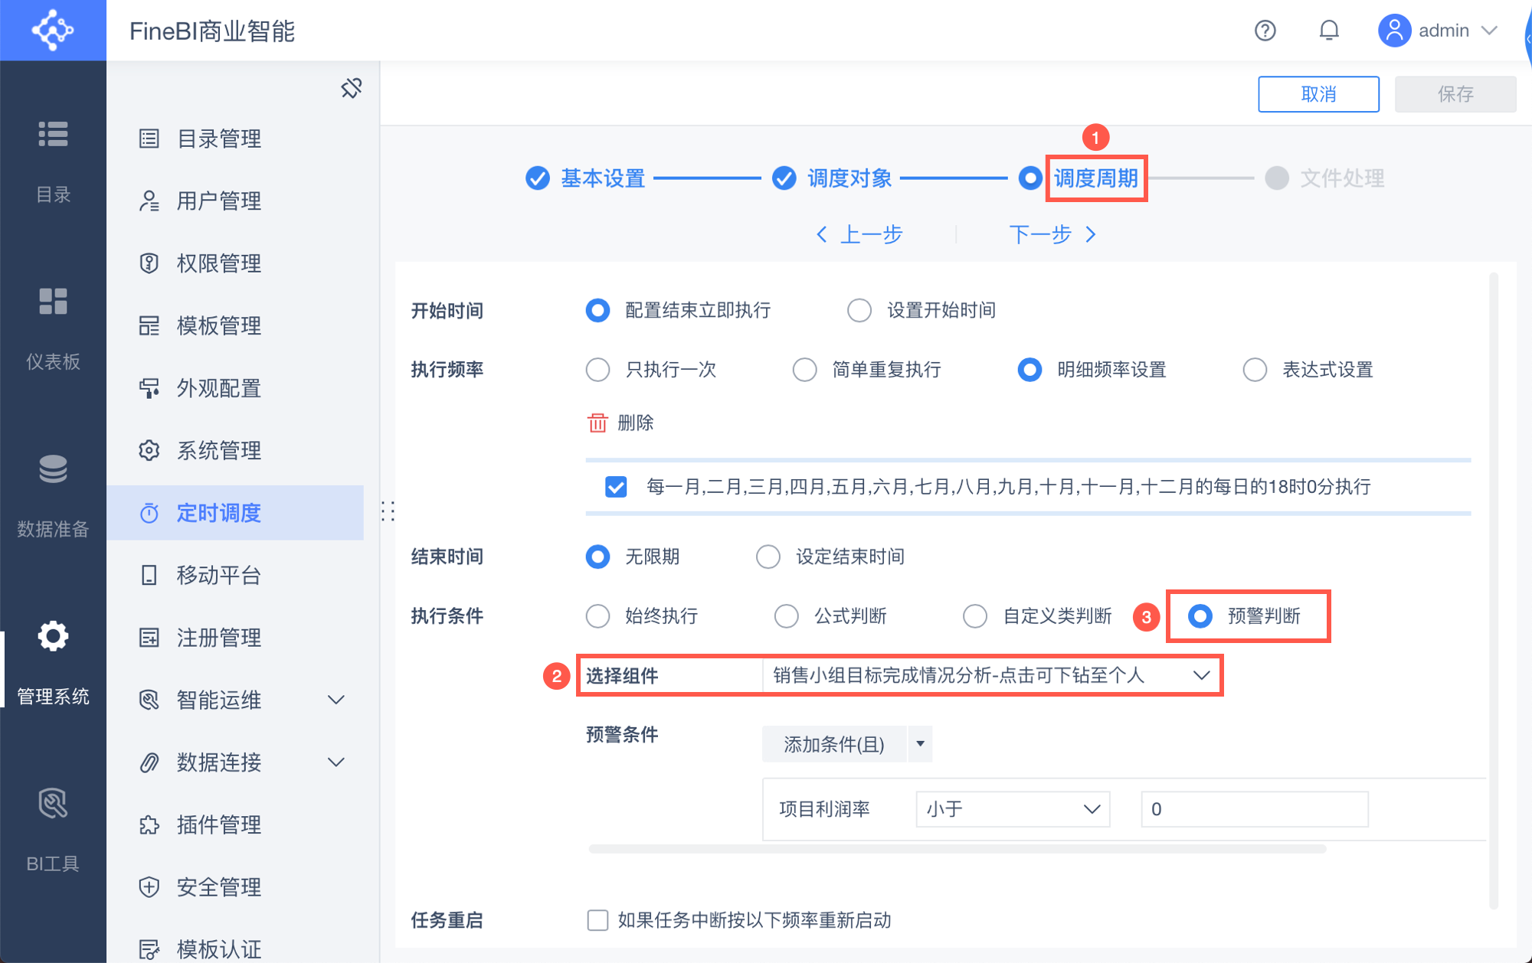This screenshot has height=963, width=1532.
Task: Open 用户管理 in the sidebar menu
Action: pyautogui.click(x=219, y=201)
